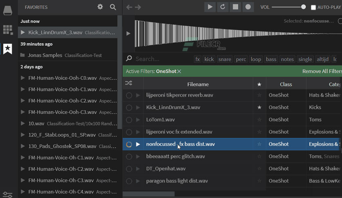
Task: Play FM-Human-Voice-Oh-C4.wav in favorites
Action: point(22,192)
